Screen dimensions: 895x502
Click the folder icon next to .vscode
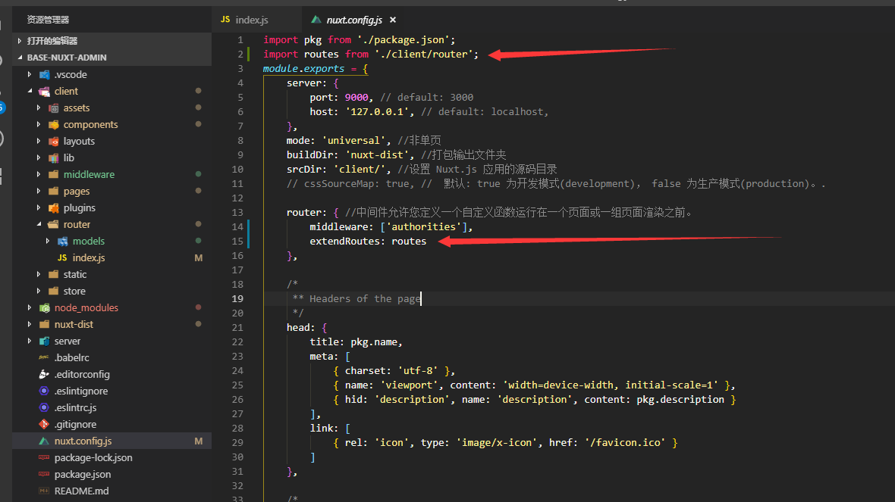pyautogui.click(x=46, y=74)
